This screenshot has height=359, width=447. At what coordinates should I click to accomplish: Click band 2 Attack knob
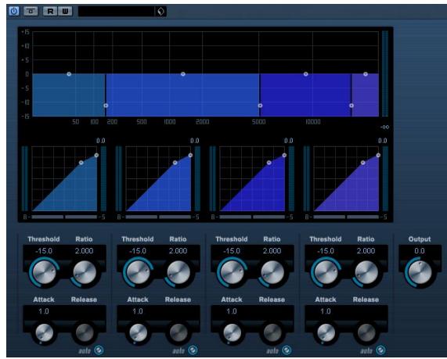click(x=139, y=332)
